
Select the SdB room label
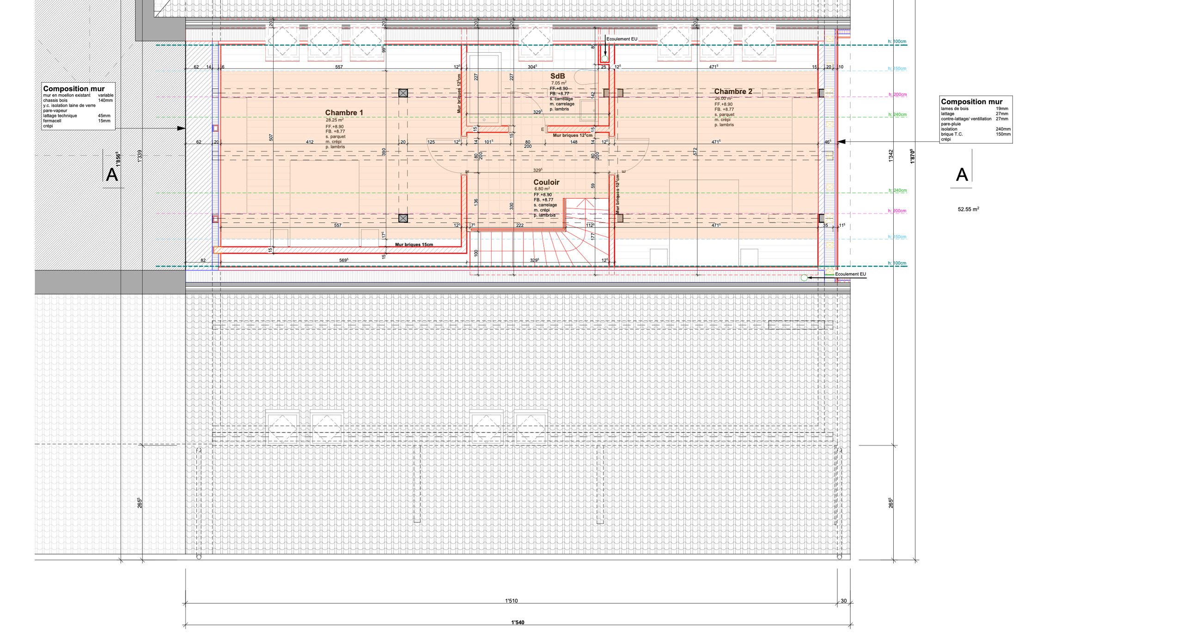point(557,76)
